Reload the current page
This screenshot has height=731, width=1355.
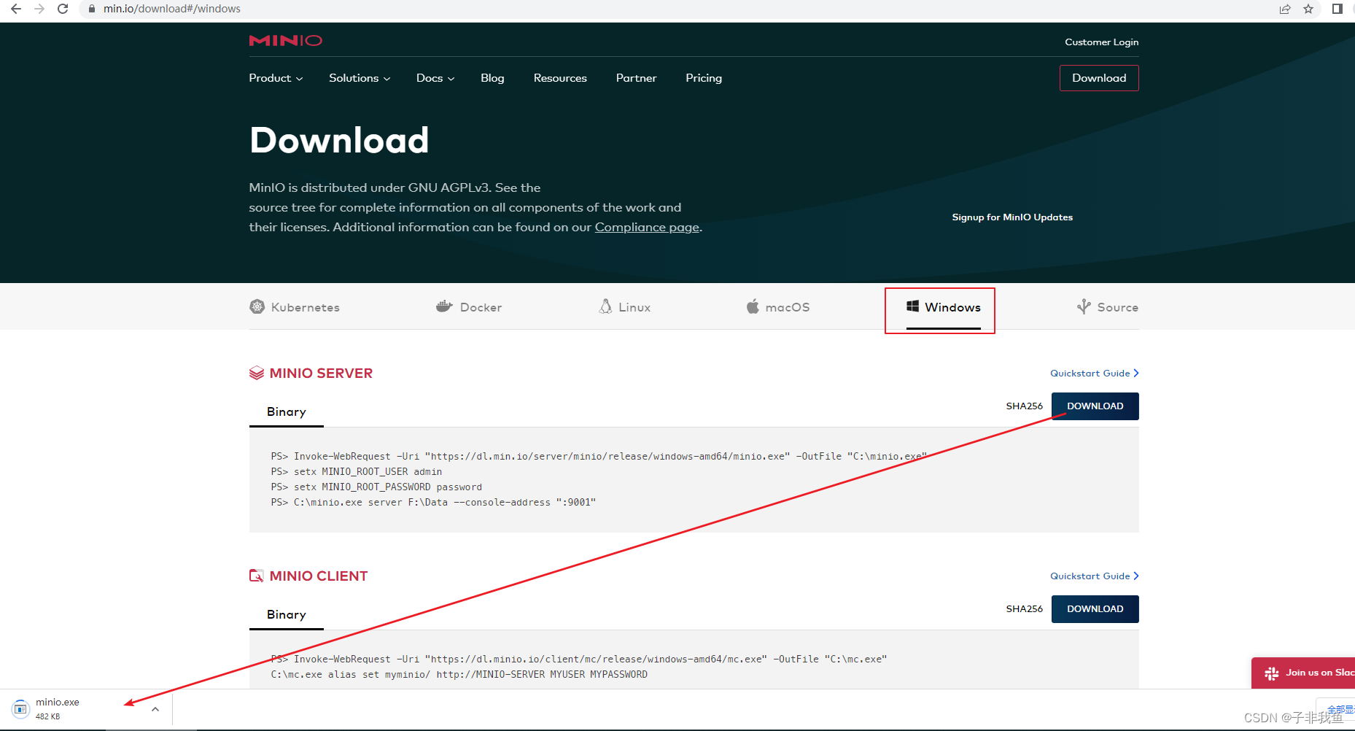(63, 9)
